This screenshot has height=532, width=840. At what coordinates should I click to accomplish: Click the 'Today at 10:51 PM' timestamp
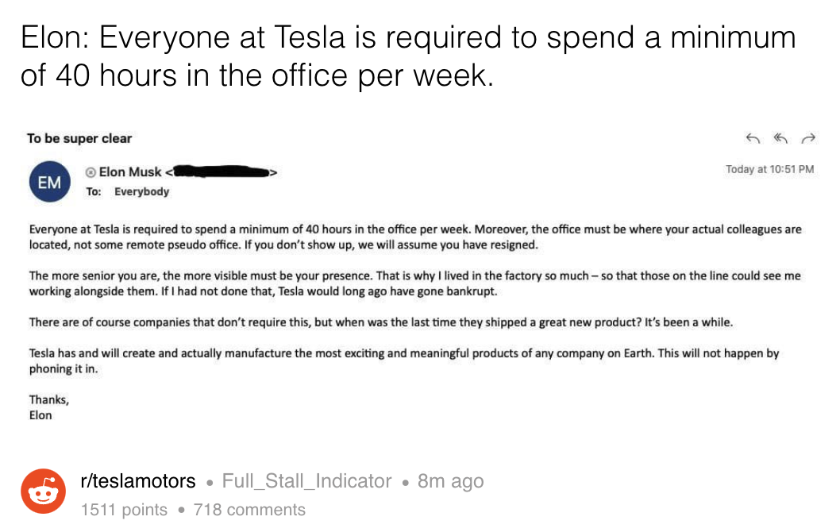click(x=769, y=169)
